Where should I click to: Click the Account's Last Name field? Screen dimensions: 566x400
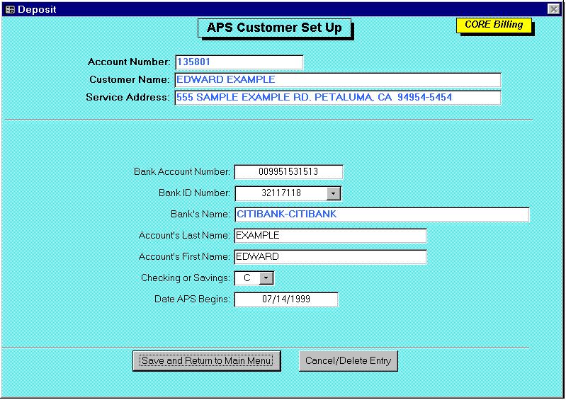pyautogui.click(x=330, y=236)
